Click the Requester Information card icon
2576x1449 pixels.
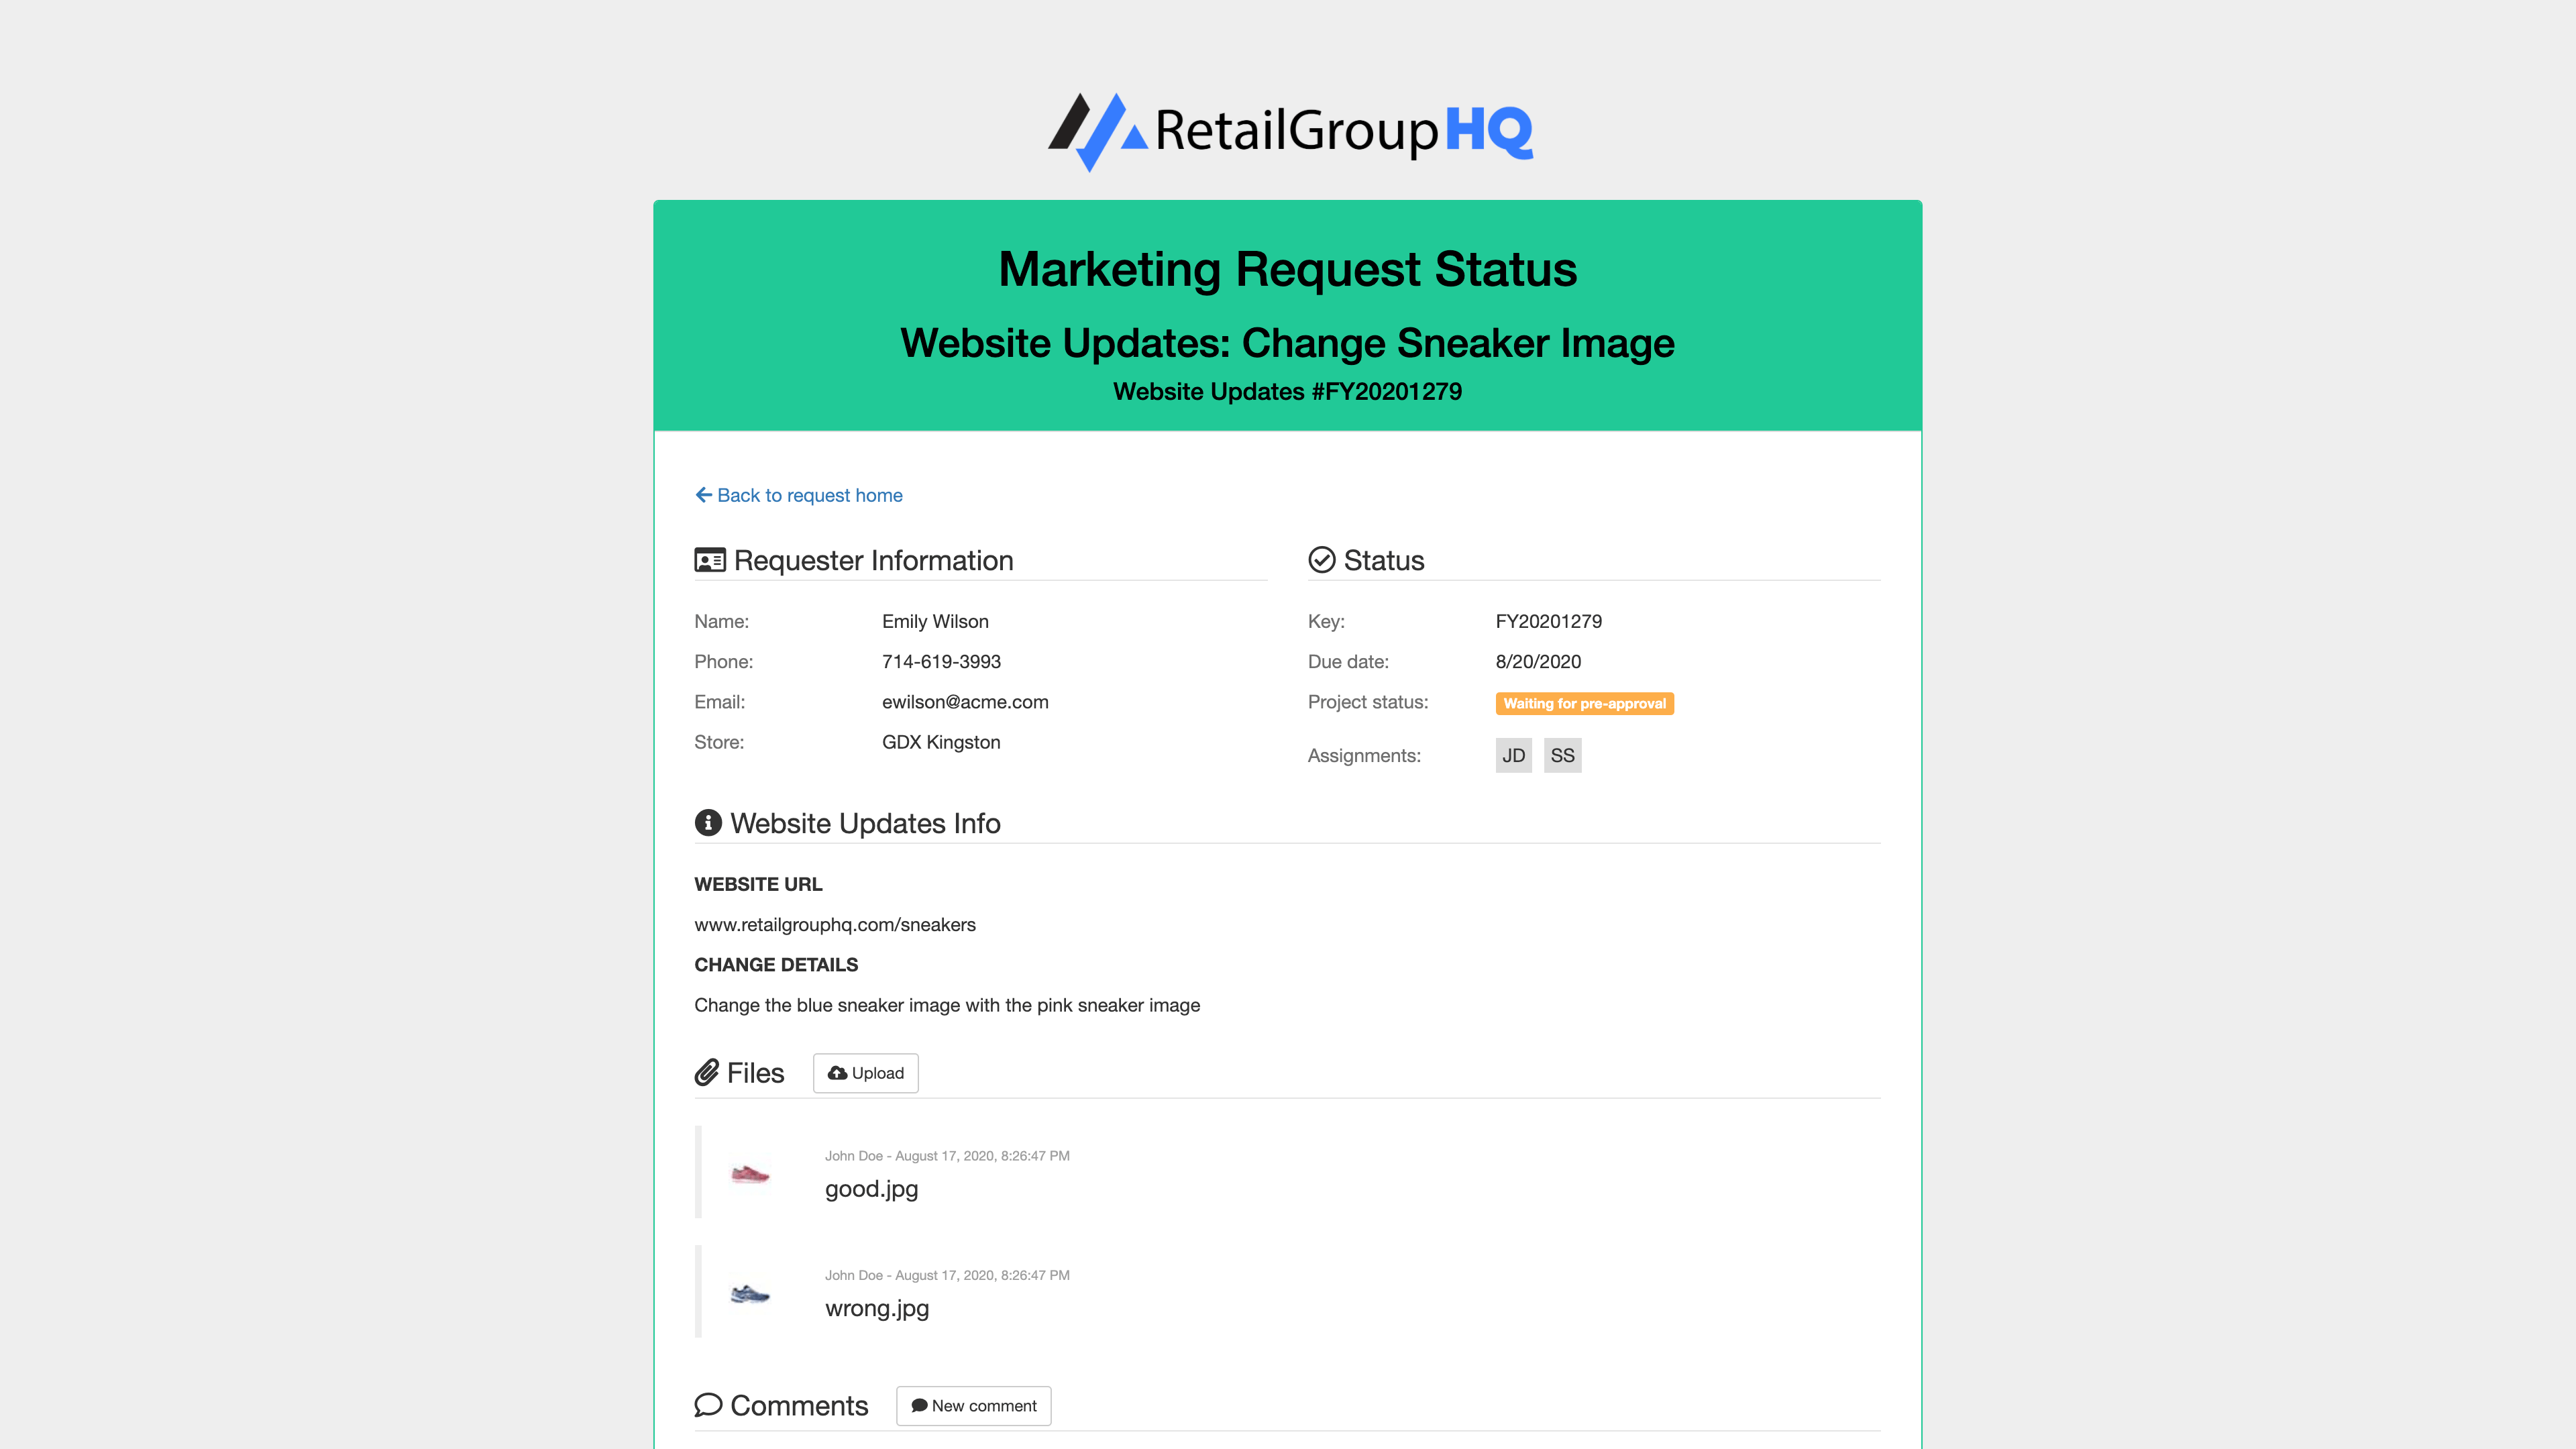(709, 561)
